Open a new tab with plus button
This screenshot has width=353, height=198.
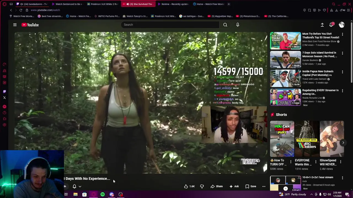[229, 4]
